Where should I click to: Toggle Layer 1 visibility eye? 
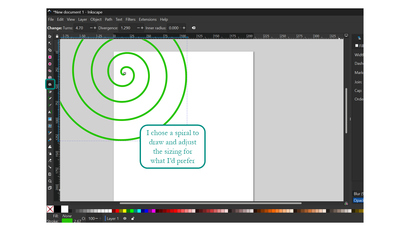[125, 218]
